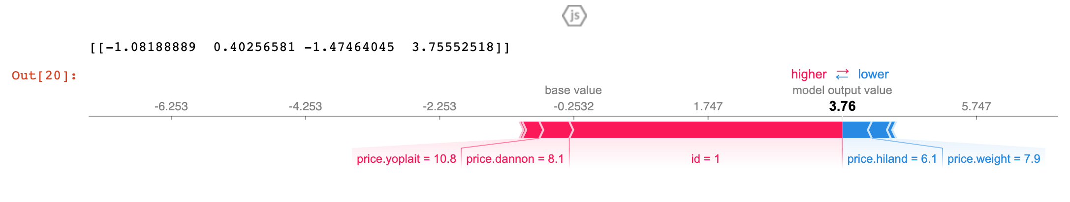This screenshot has width=1070, height=202.
Task: Click the "base value" label
Action: (573, 90)
